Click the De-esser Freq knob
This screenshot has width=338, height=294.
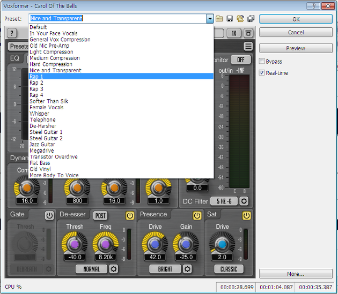pyautogui.click(x=106, y=245)
